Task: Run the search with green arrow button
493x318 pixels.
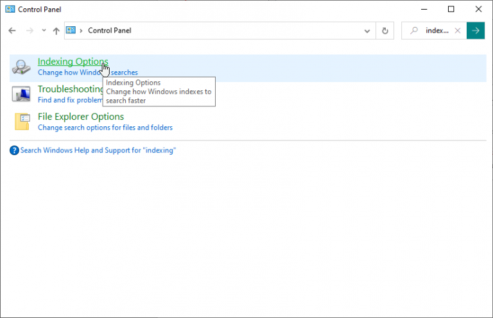Action: [x=476, y=30]
